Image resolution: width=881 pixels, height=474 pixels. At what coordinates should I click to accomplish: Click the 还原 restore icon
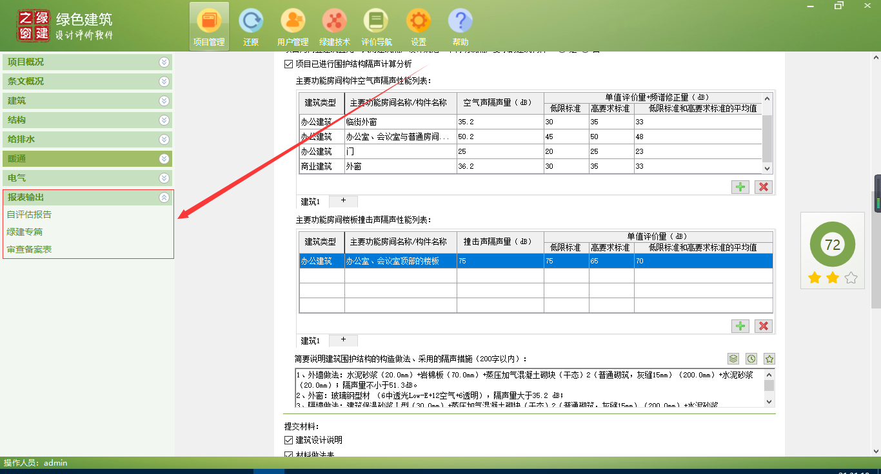point(250,21)
